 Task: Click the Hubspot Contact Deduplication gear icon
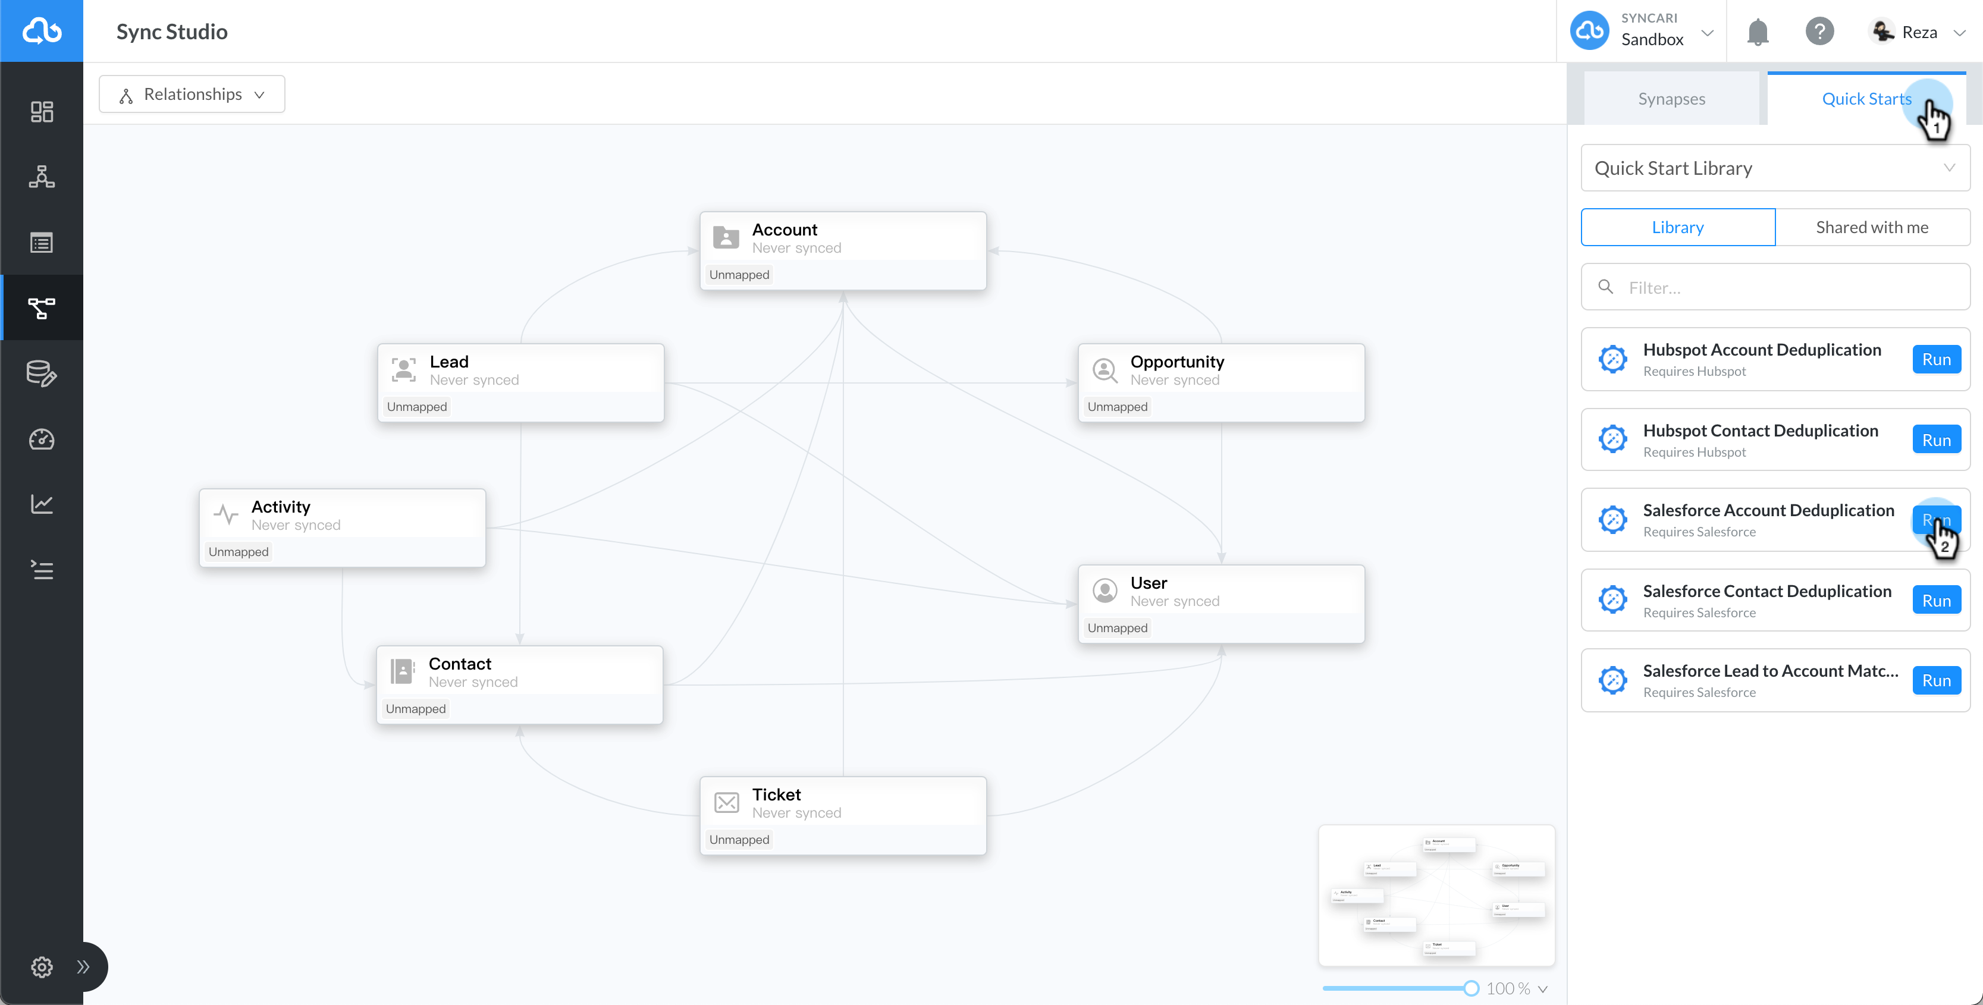[x=1612, y=439]
